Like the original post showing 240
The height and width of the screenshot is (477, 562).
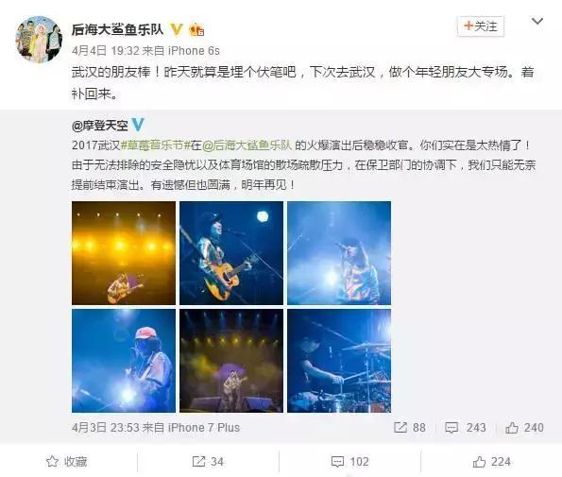click(x=524, y=427)
